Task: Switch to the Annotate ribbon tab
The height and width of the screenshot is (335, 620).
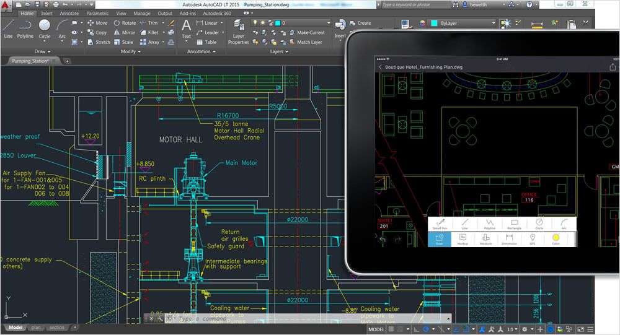Action: pyautogui.click(x=69, y=13)
